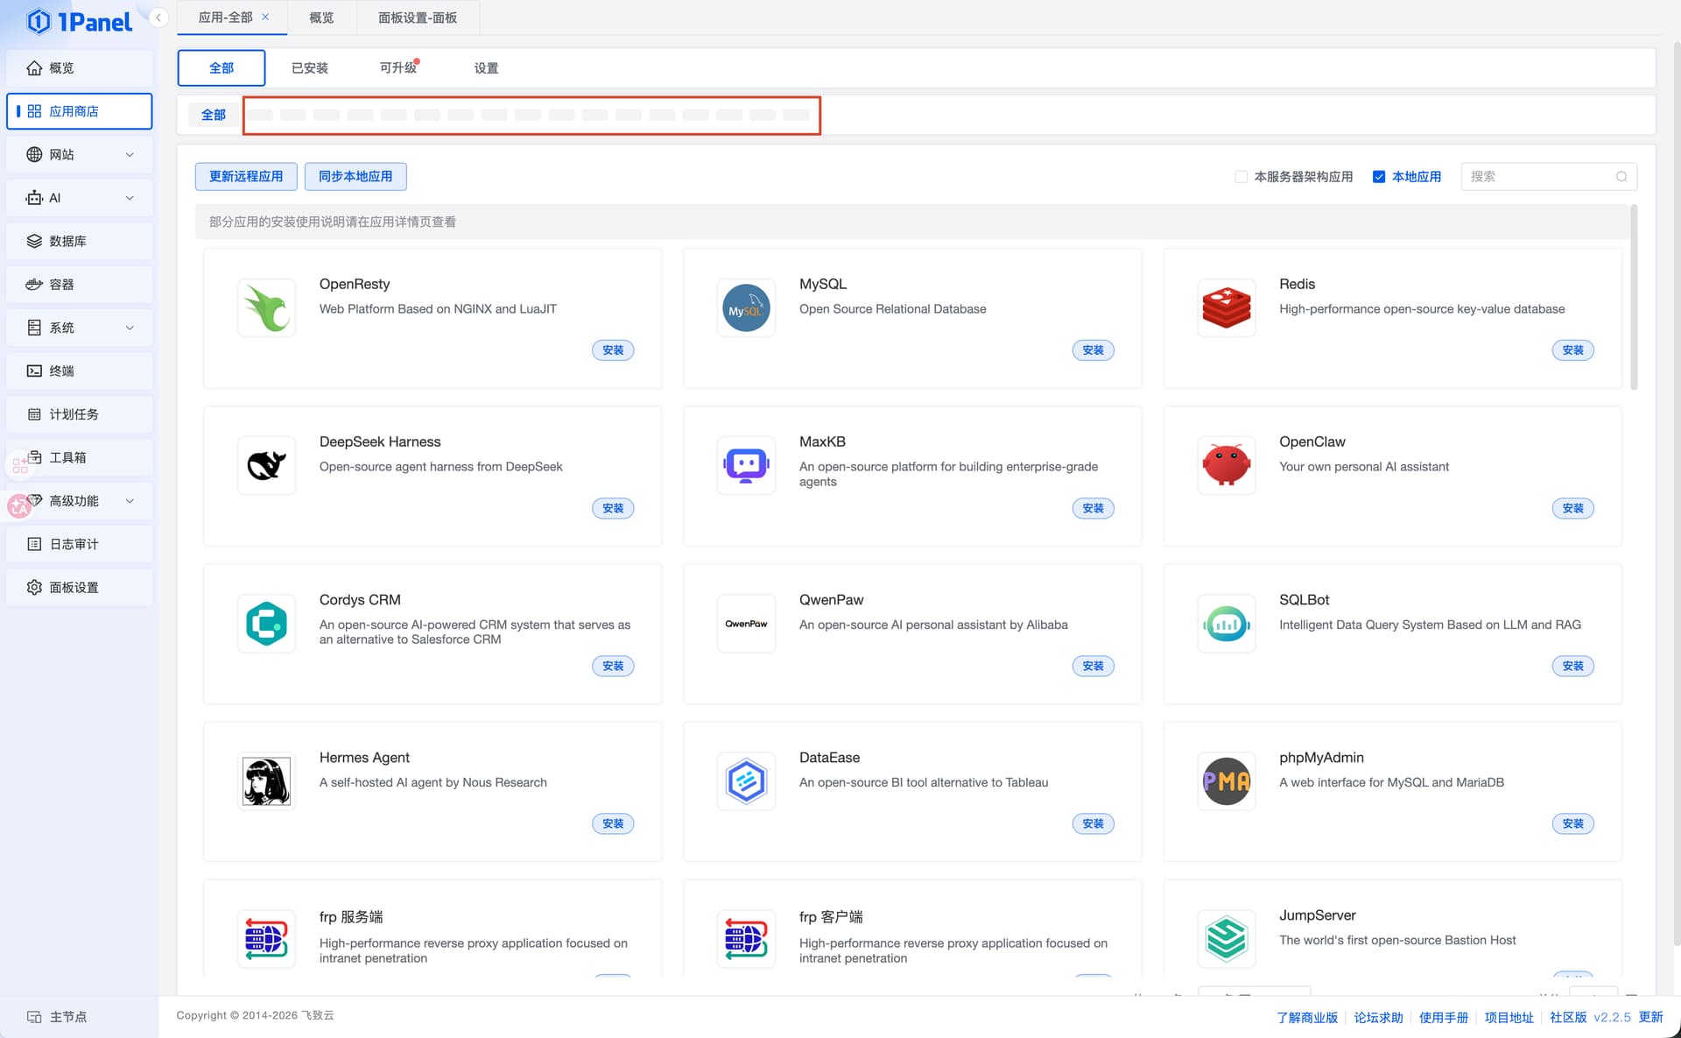
Task: Select the 可升级 tab
Action: tap(398, 68)
